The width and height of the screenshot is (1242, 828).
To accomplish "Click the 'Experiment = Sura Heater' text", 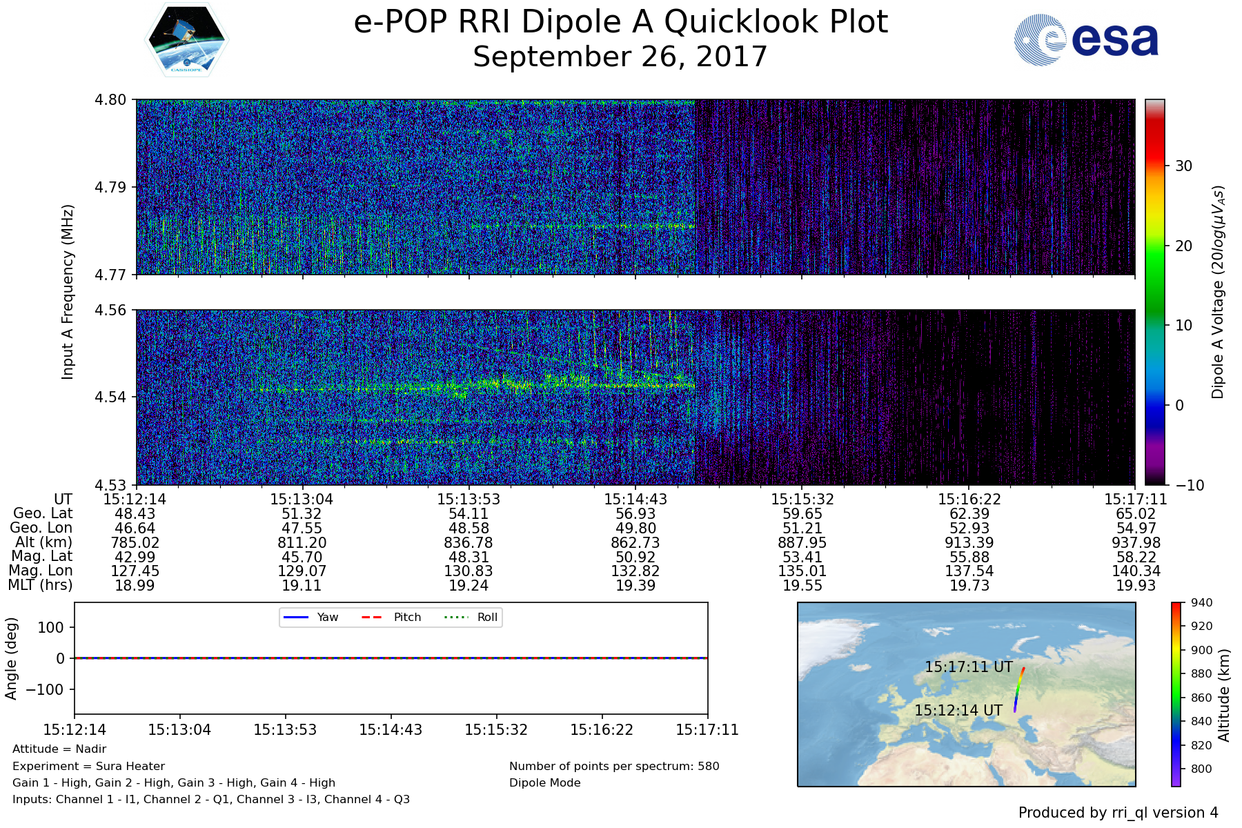I will click(x=88, y=766).
